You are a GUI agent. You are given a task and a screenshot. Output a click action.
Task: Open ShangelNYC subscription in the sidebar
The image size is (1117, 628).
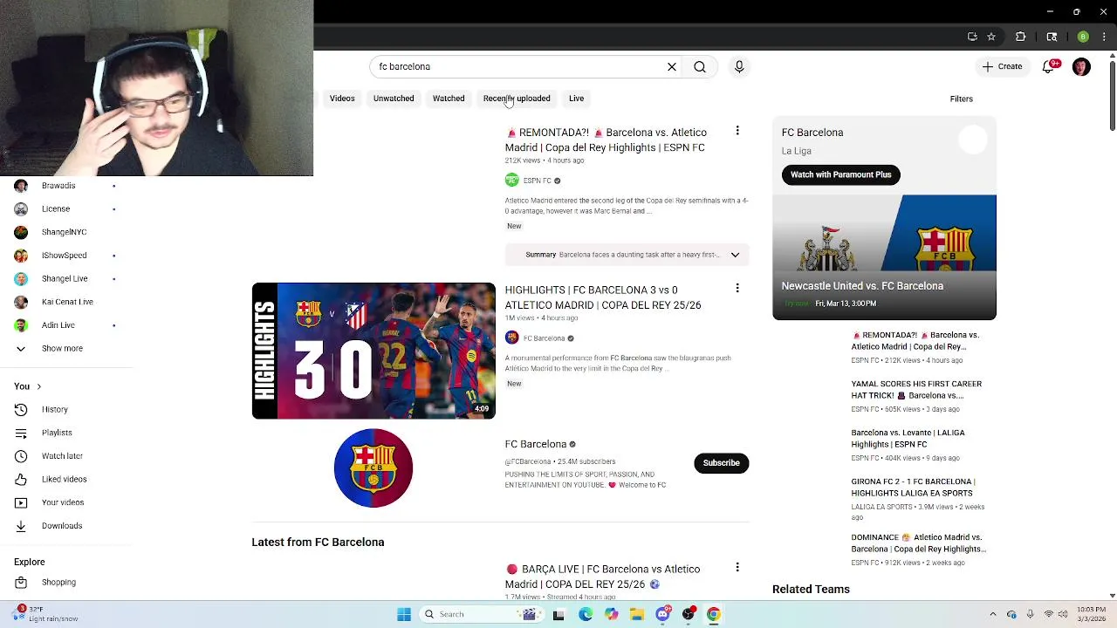(64, 232)
